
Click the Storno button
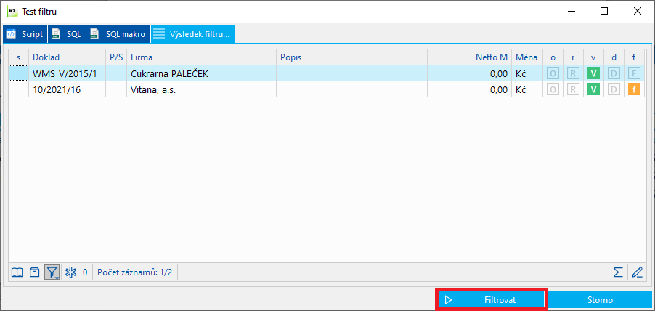coord(600,299)
